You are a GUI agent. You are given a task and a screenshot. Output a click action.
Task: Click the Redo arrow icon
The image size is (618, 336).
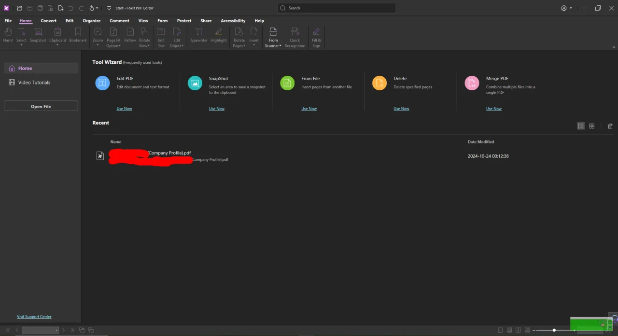pyautogui.click(x=81, y=8)
